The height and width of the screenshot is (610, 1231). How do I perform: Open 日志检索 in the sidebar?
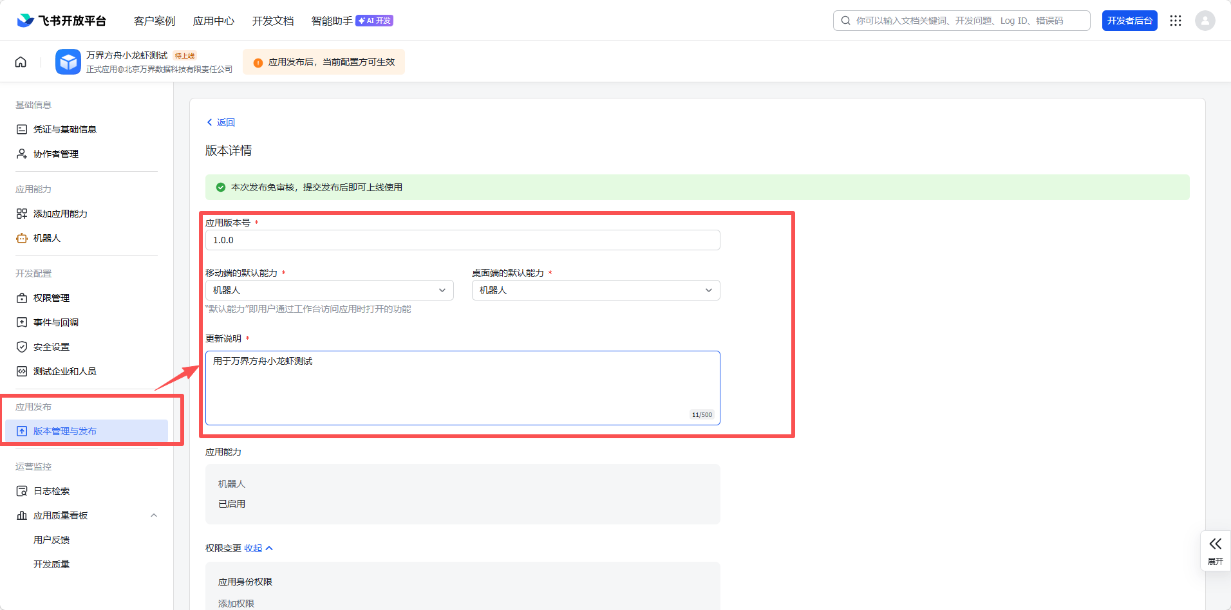(52, 491)
